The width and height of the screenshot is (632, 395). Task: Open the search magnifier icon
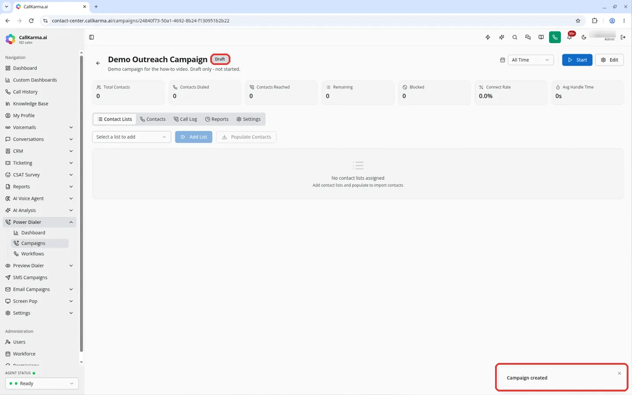(515, 37)
